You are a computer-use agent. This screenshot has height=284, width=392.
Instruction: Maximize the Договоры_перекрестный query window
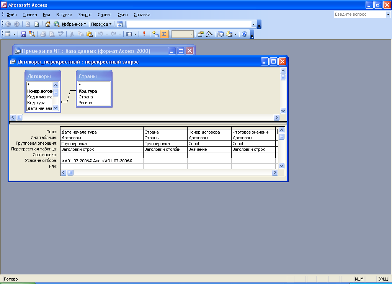(273, 62)
